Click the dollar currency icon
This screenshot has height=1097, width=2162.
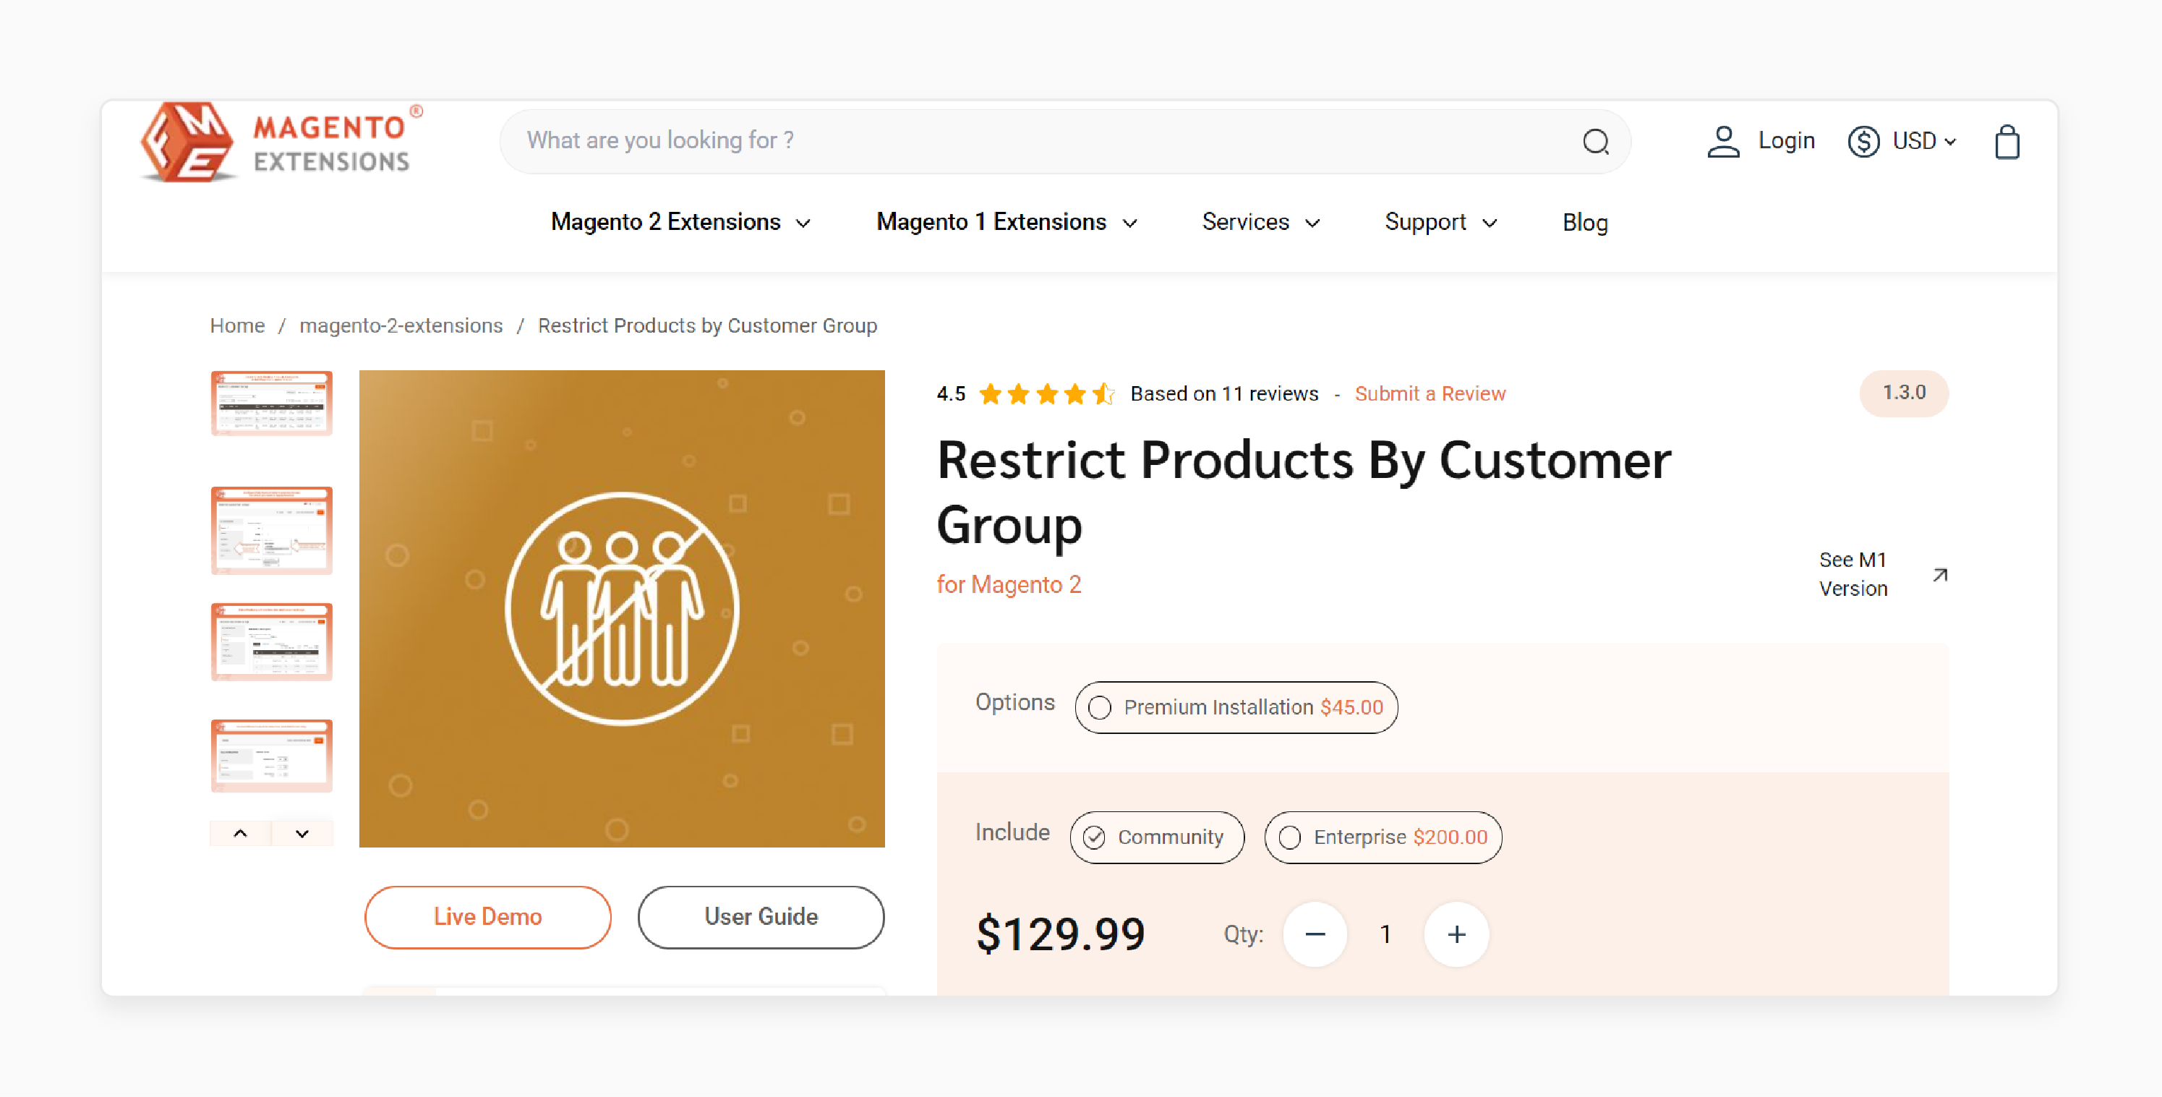[x=1863, y=142]
